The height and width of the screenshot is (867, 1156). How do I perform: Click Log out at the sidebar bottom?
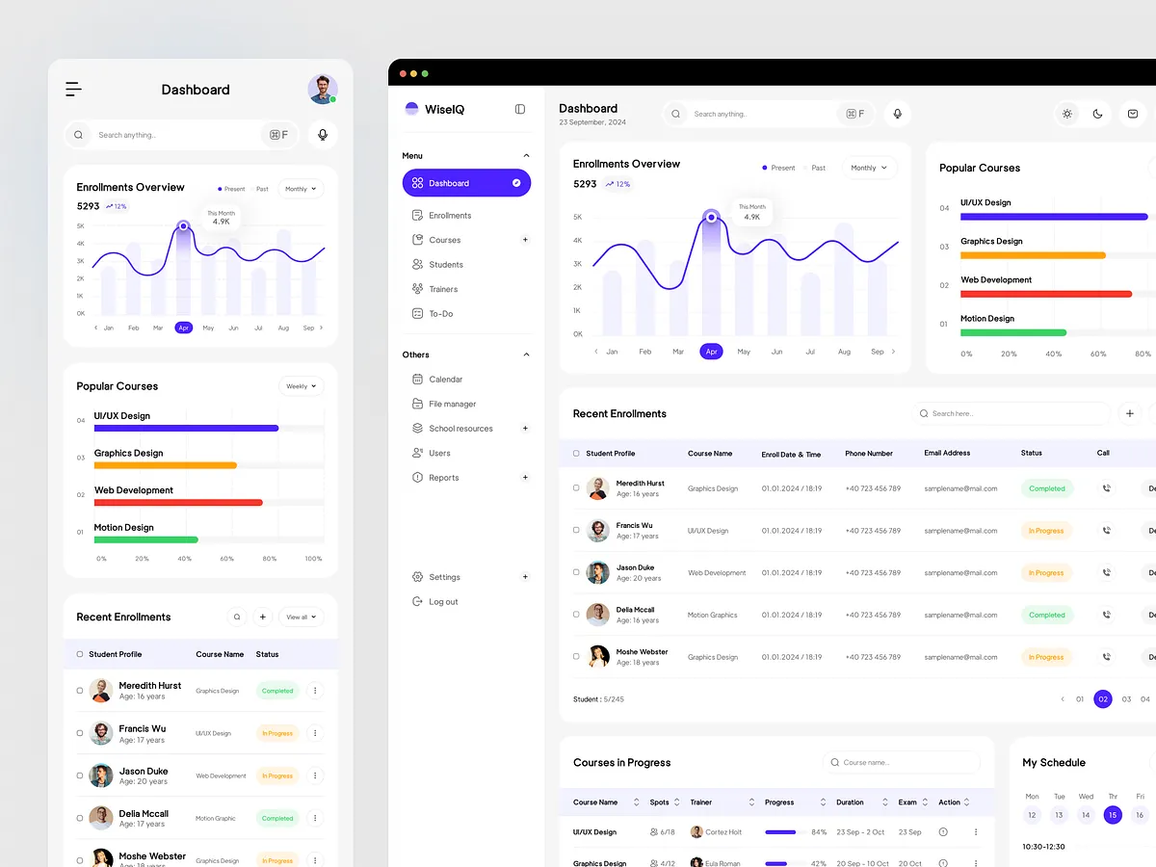(x=443, y=601)
